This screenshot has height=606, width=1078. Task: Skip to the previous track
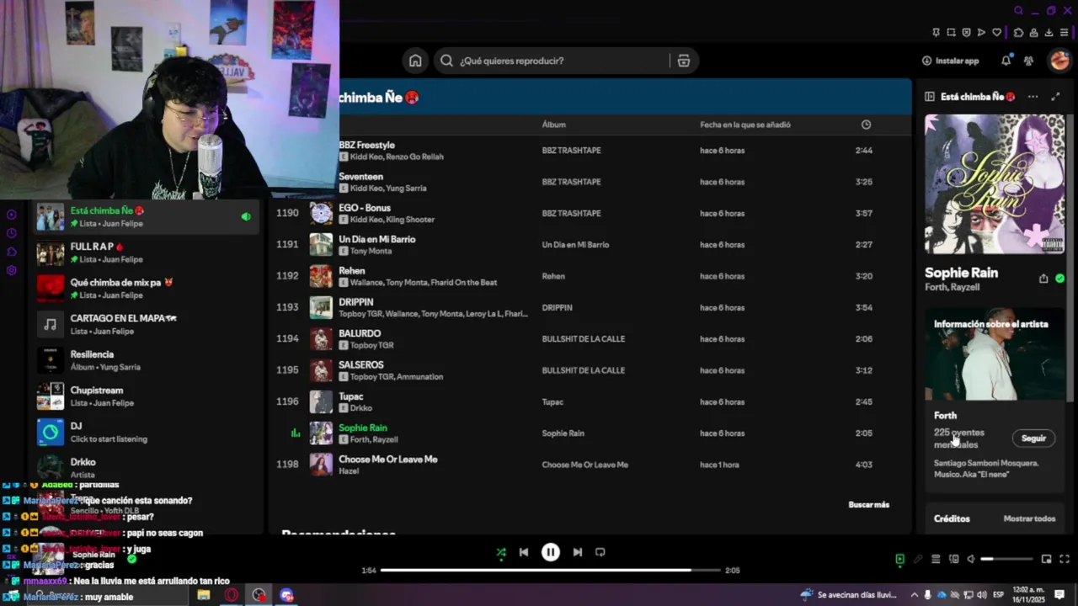[524, 552]
